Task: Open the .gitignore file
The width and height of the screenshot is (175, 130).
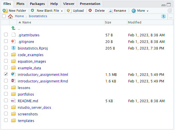Action: coord(26,42)
